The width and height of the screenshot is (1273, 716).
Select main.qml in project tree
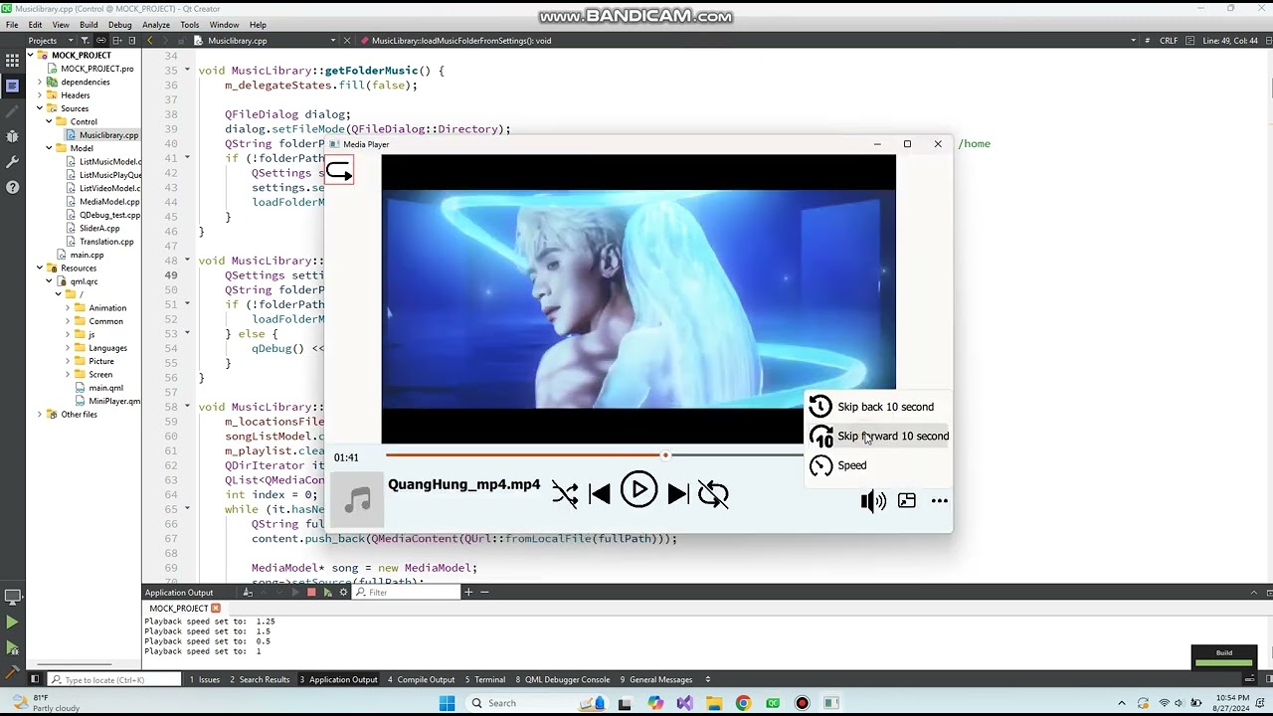coord(98,388)
